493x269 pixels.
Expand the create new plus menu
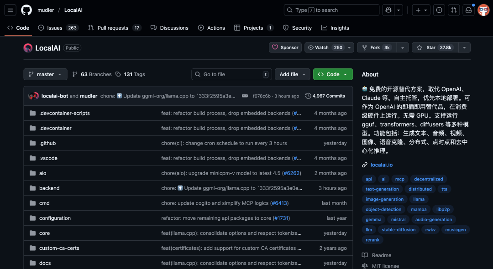(421, 10)
